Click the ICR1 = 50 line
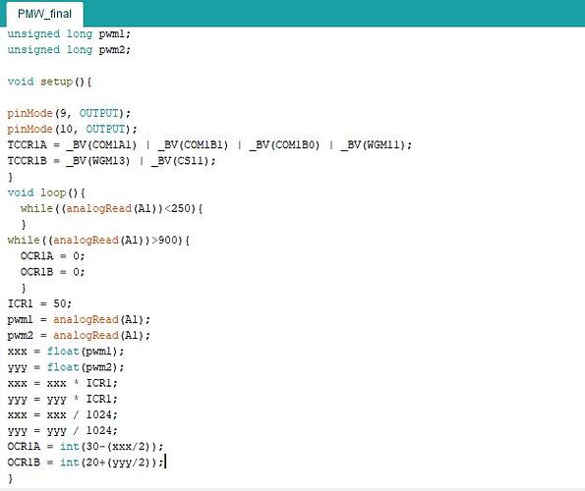 [39, 303]
